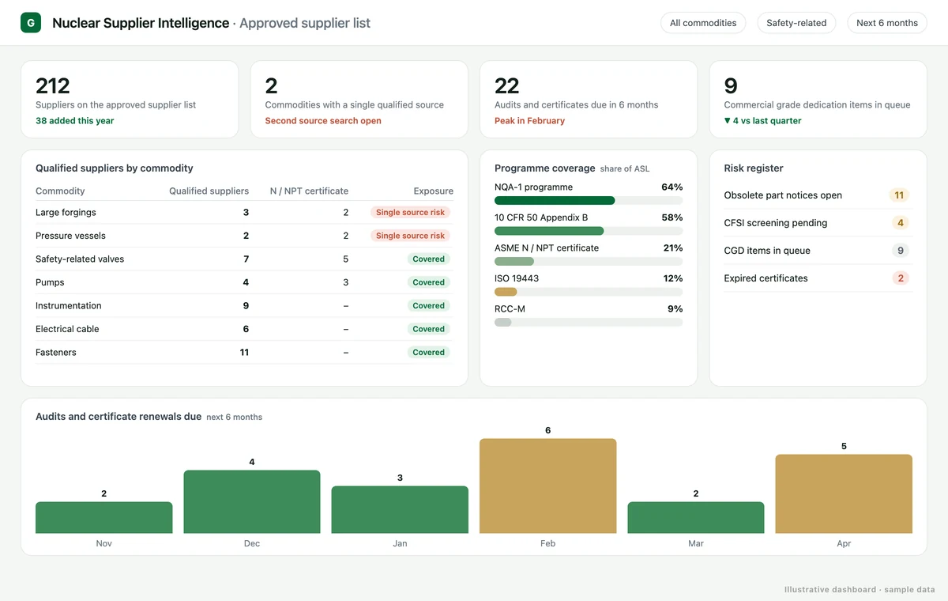This screenshot has width=948, height=601.
Task: Click the Covered badge for Fasteners
Action: 429,352
